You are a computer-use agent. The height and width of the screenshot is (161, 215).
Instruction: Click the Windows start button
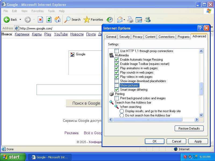coord(13,157)
